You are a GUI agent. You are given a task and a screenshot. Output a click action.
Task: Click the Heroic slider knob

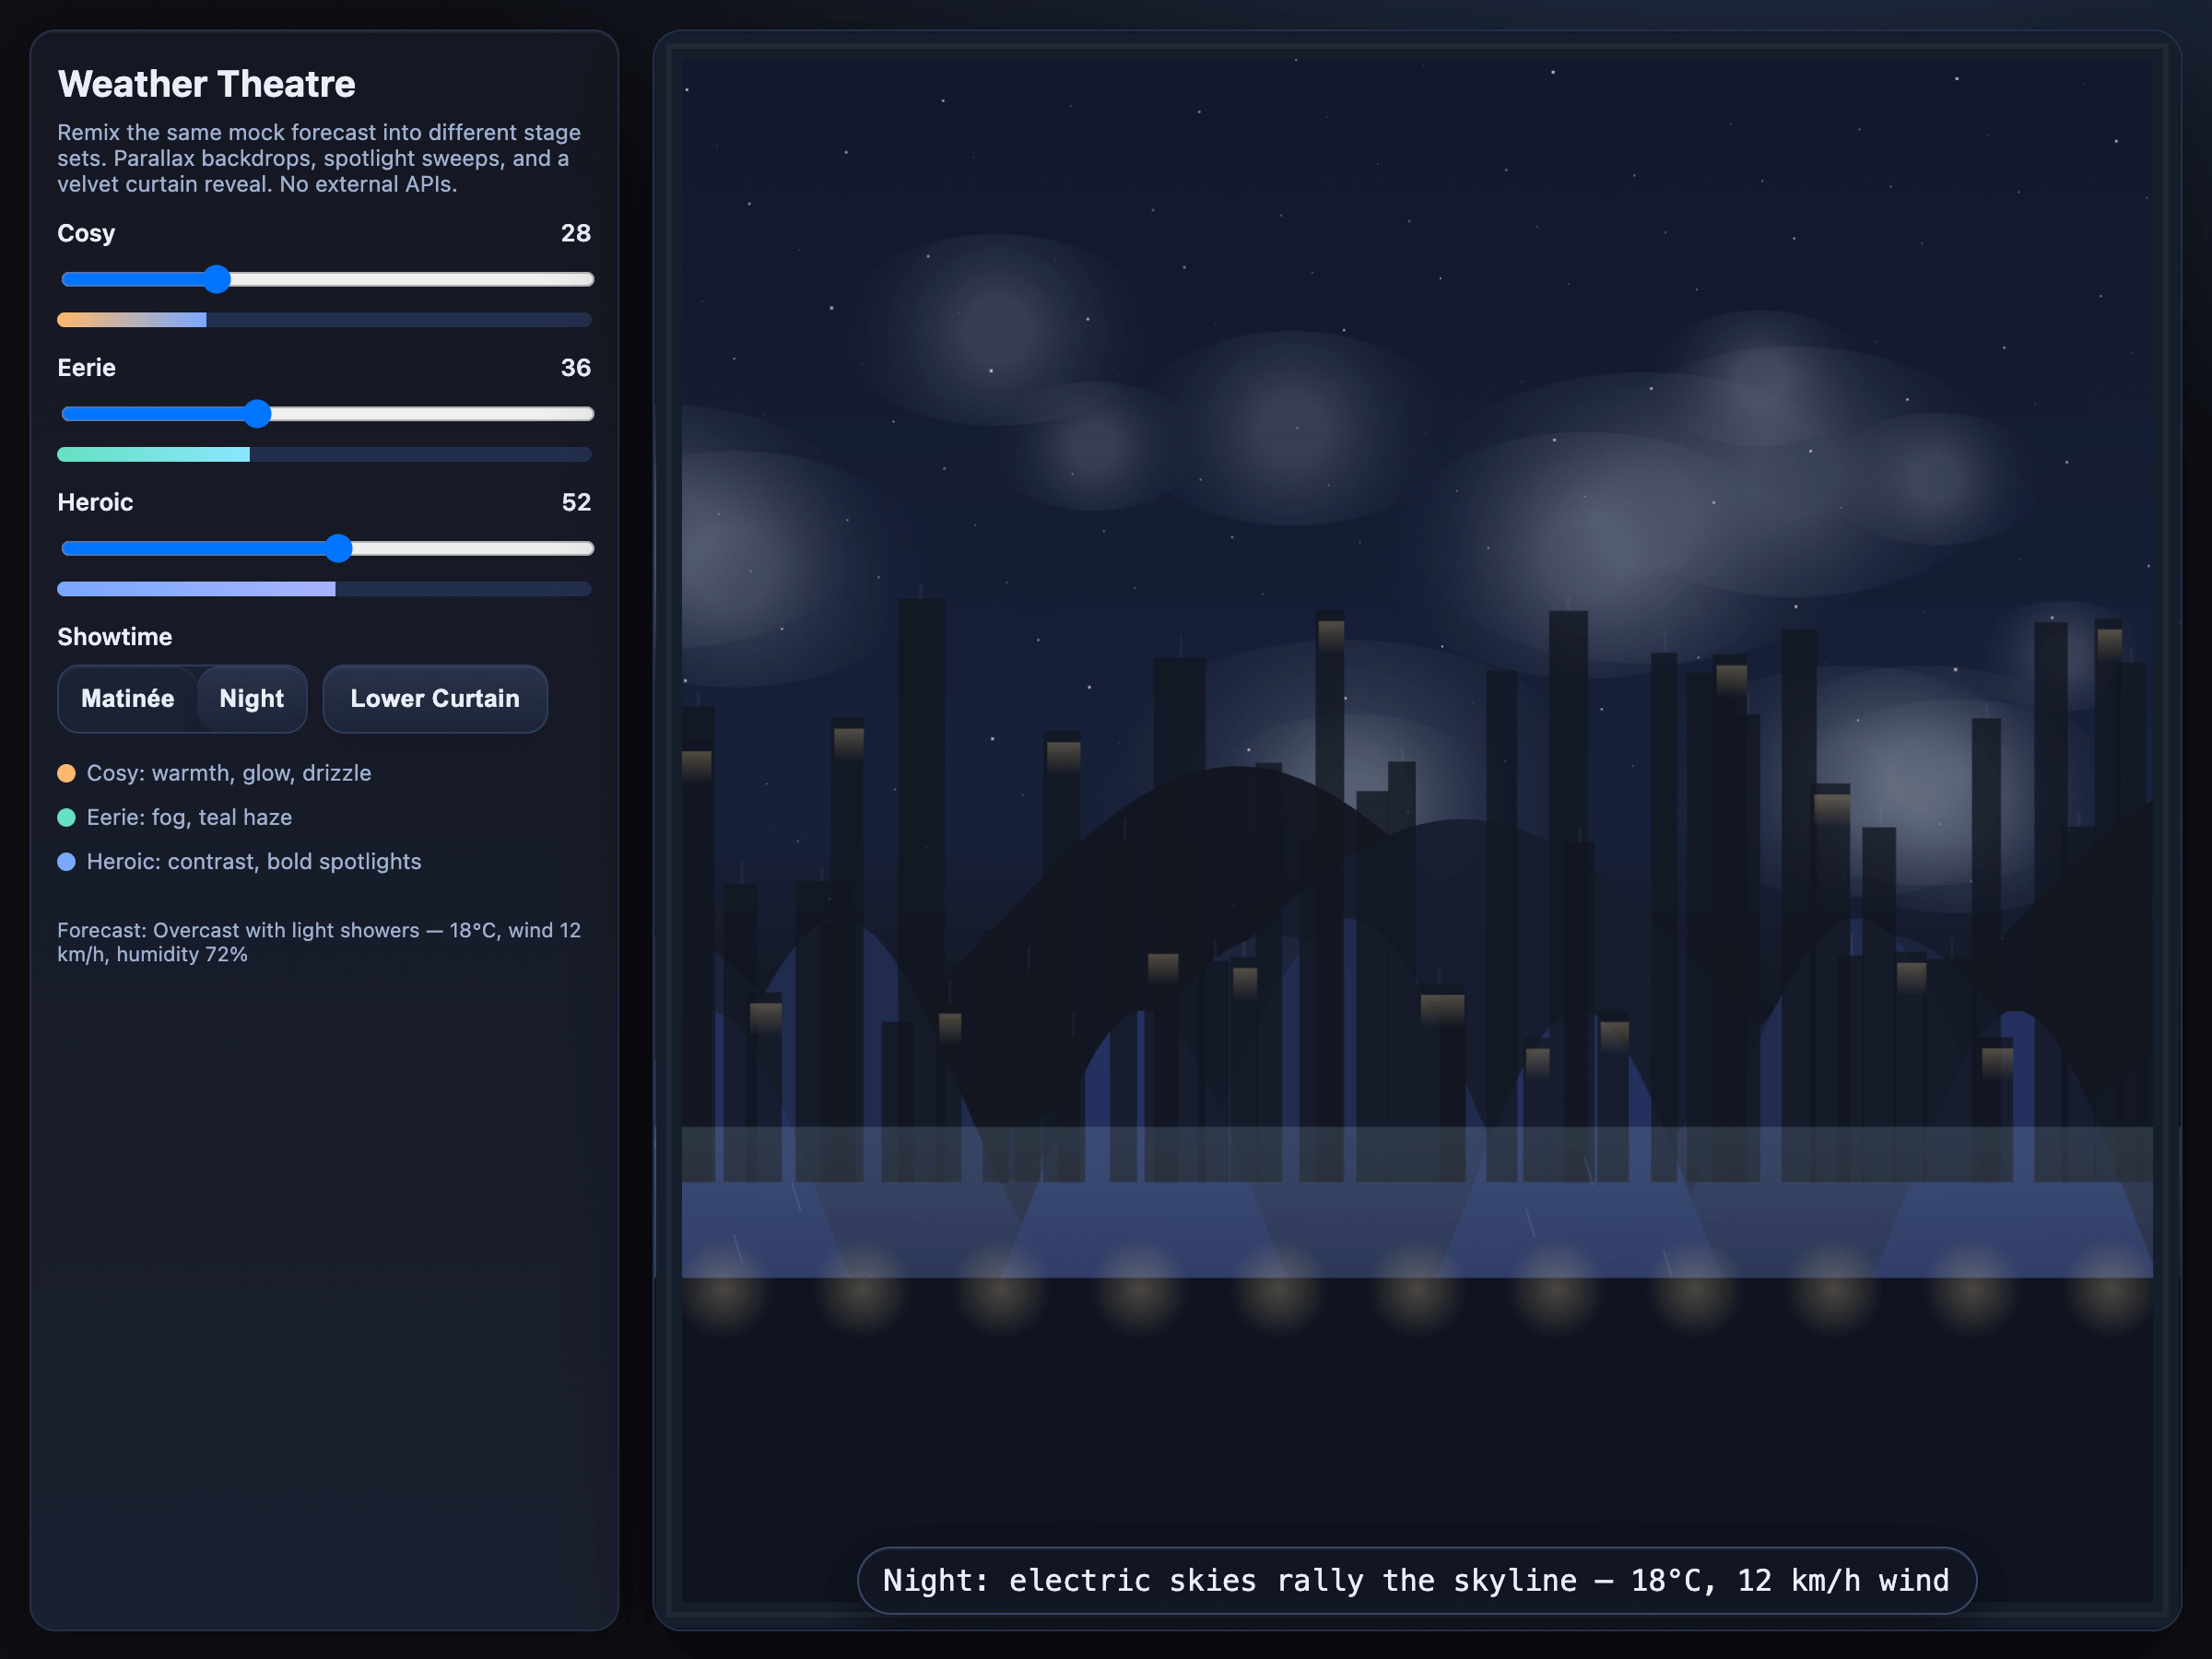pyautogui.click(x=339, y=548)
